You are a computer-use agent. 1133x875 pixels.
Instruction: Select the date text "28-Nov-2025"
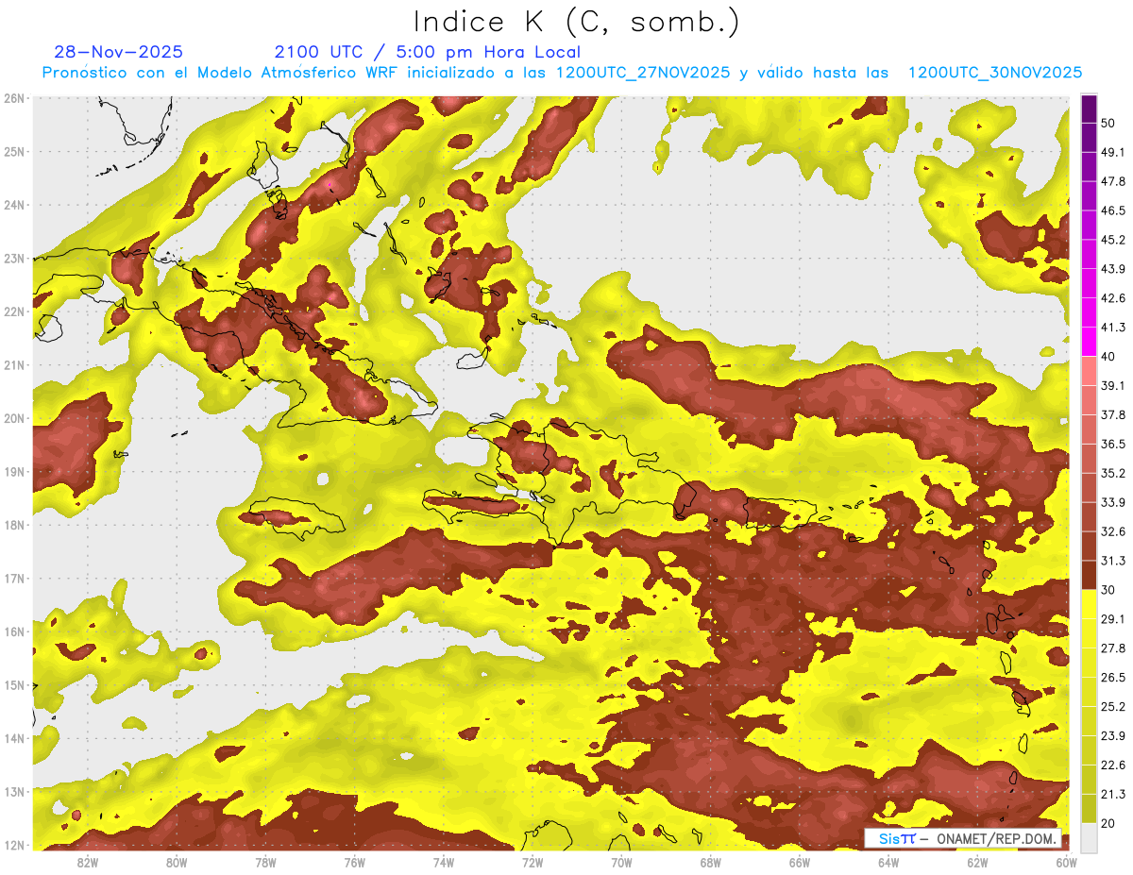click(119, 52)
